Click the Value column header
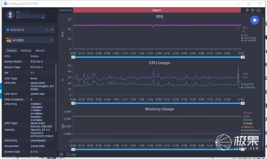 (x=34, y=56)
